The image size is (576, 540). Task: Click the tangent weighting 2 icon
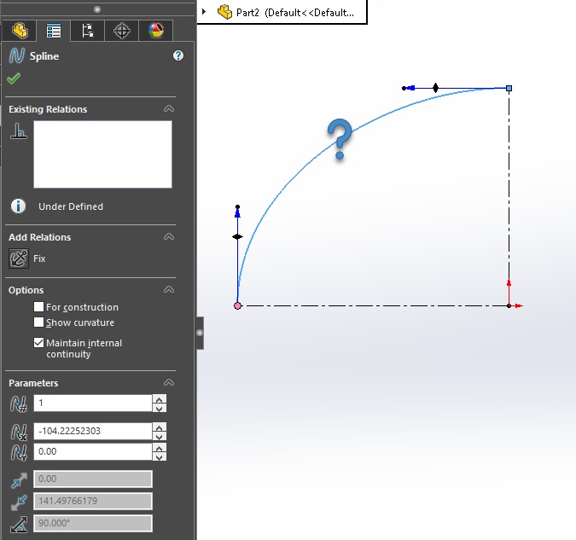pyautogui.click(x=19, y=502)
